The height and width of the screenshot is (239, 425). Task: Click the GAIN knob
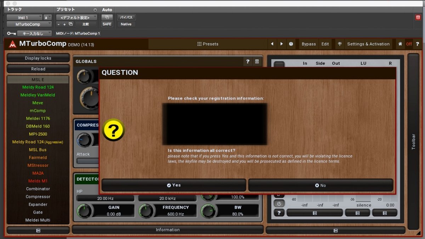point(84,211)
